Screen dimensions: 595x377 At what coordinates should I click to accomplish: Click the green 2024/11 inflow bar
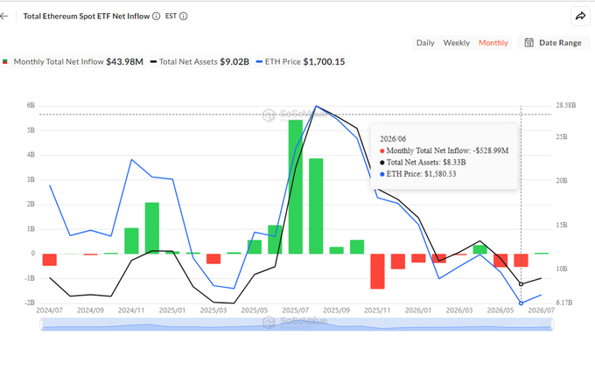tap(131, 241)
